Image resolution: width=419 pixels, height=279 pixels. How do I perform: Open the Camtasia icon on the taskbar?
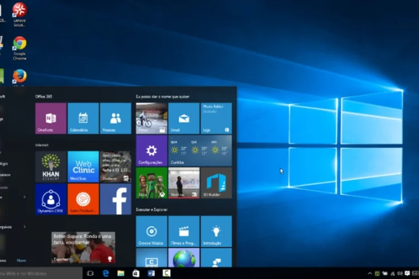pyautogui.click(x=166, y=273)
